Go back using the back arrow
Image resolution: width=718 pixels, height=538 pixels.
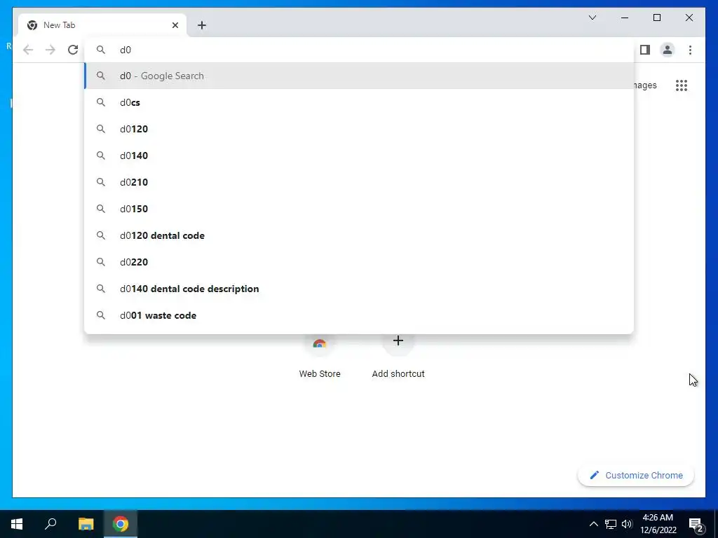coord(28,50)
